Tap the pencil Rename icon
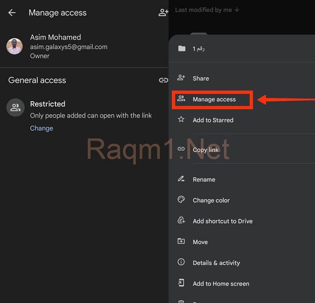 (181, 179)
